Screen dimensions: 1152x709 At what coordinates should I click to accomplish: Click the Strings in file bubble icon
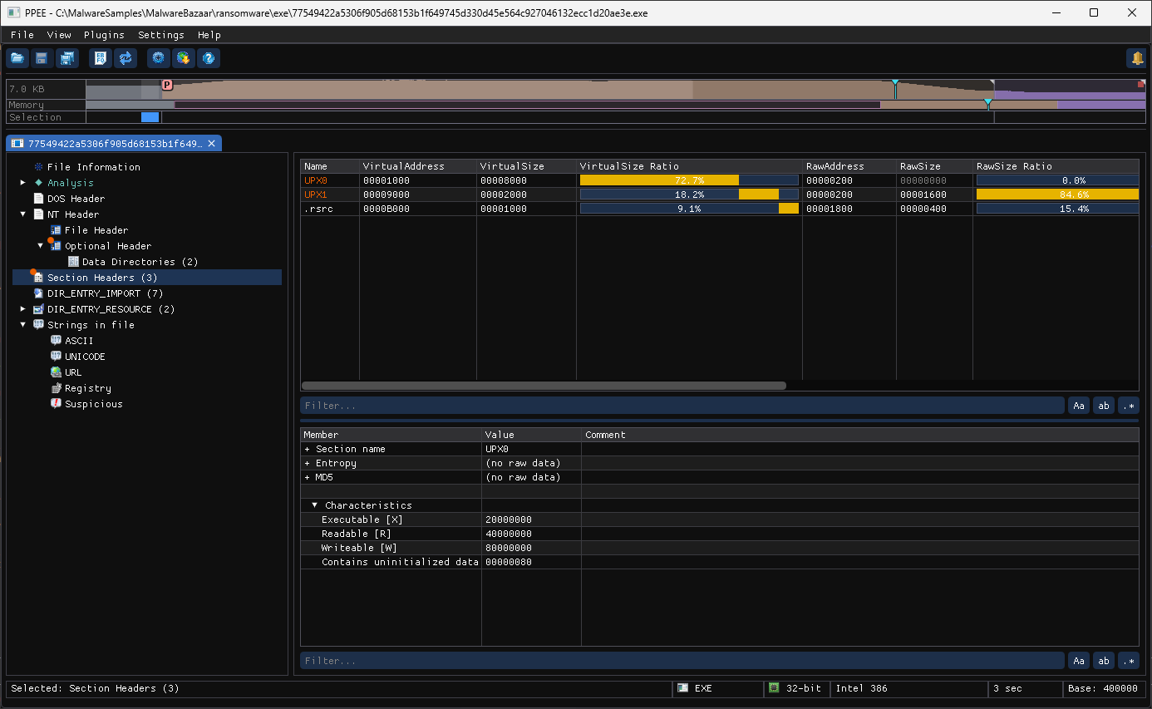coord(38,325)
